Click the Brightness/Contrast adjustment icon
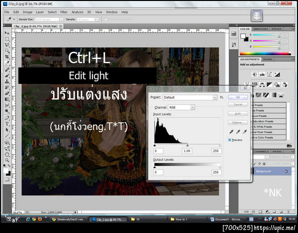Viewport: 298px width, 233px height. click(254, 75)
